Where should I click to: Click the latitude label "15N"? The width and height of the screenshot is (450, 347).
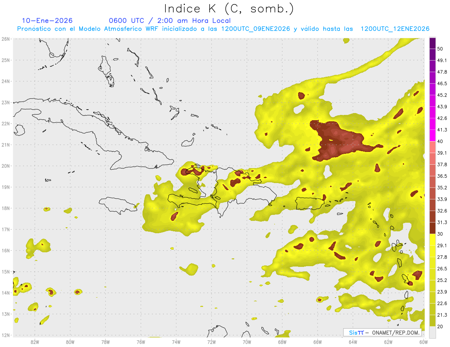(6, 272)
